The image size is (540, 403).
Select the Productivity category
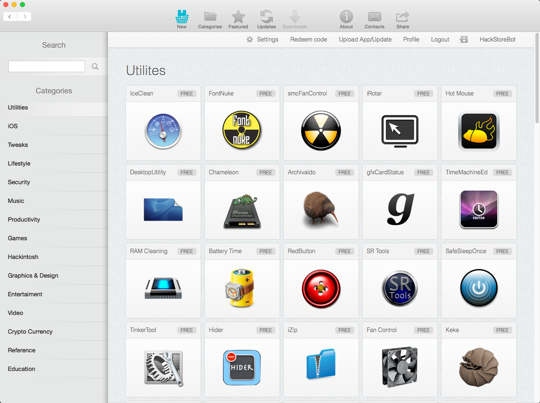pyautogui.click(x=54, y=220)
